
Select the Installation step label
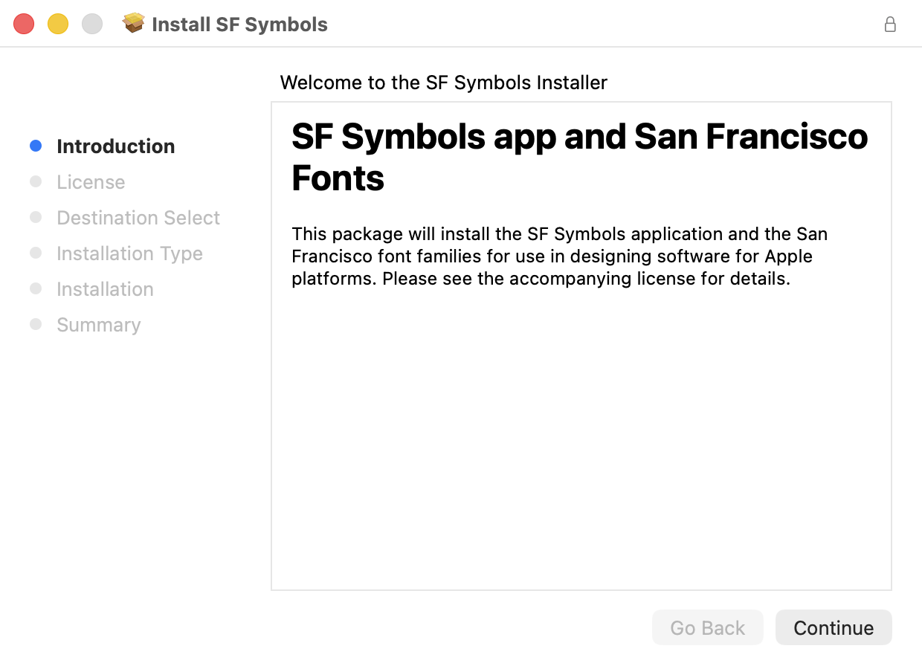tap(105, 289)
